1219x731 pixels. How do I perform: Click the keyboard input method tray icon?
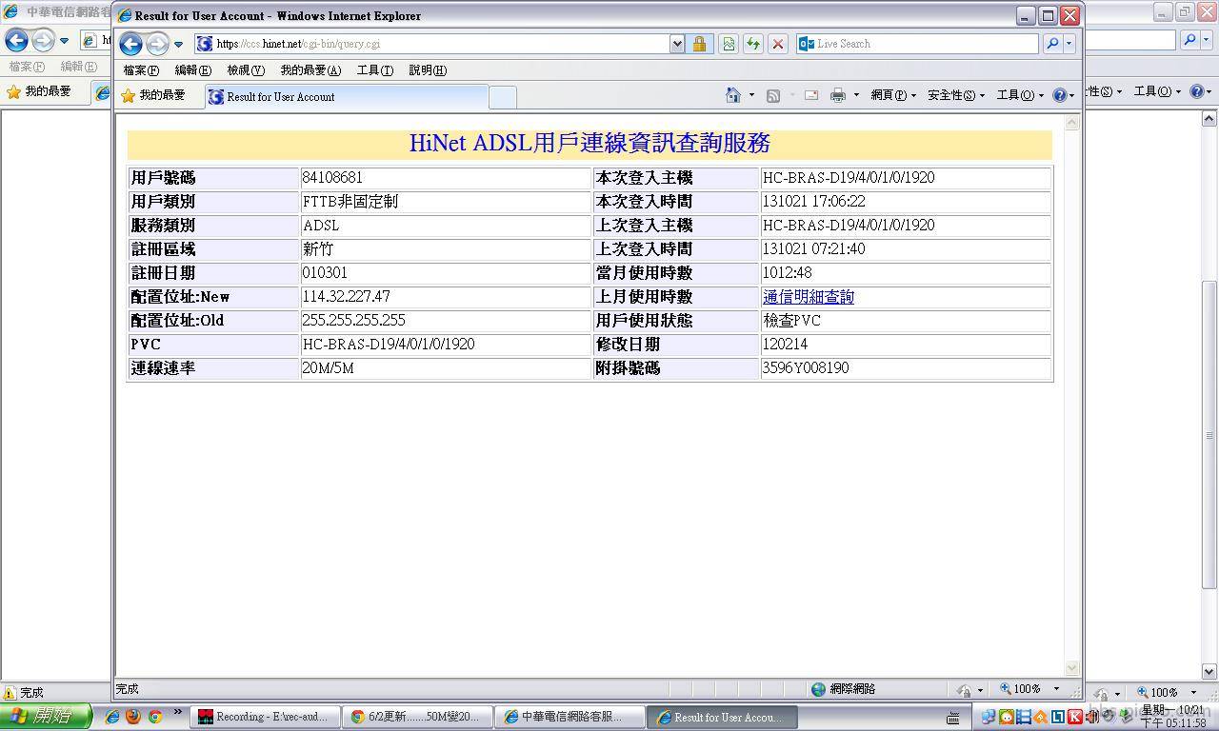click(x=953, y=718)
